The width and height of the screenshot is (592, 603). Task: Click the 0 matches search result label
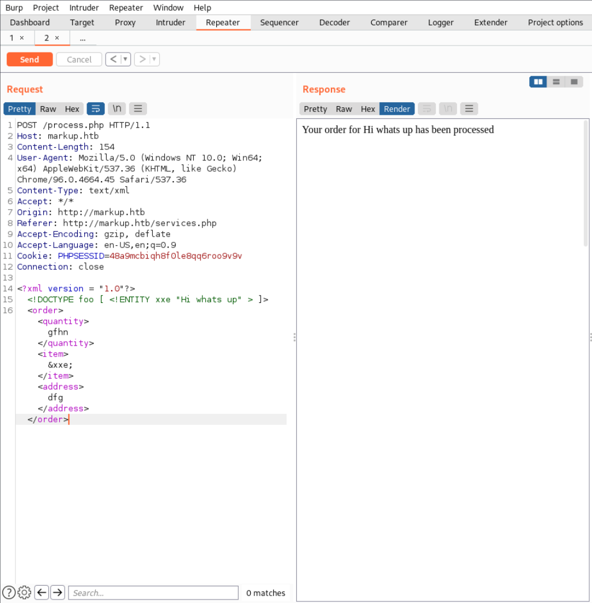(266, 593)
